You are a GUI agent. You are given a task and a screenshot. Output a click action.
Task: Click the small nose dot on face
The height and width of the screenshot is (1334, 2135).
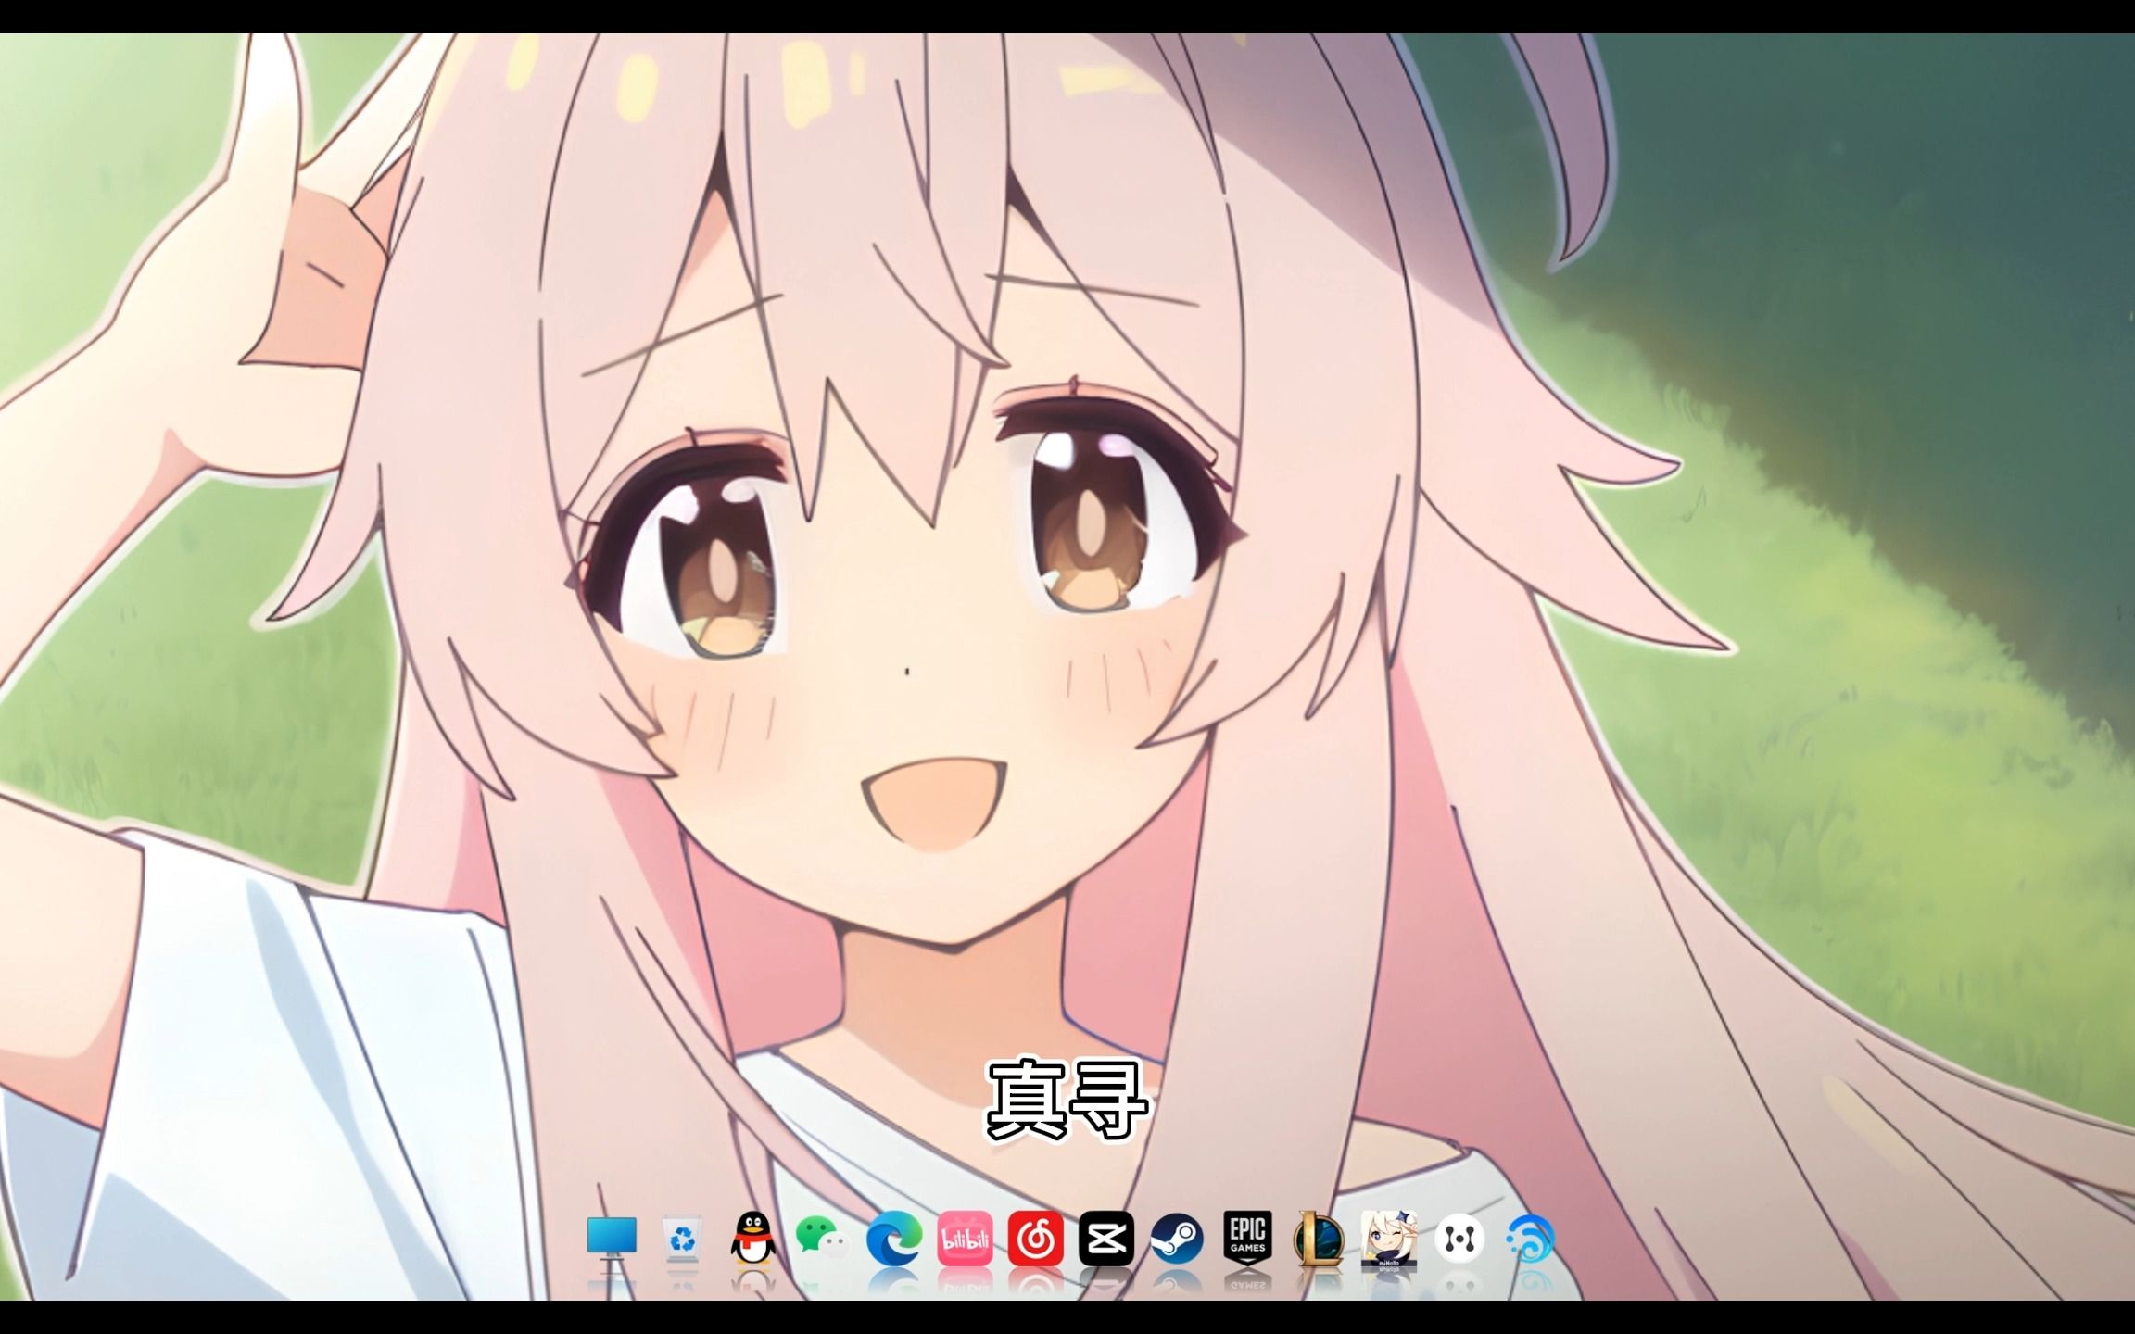[906, 671]
